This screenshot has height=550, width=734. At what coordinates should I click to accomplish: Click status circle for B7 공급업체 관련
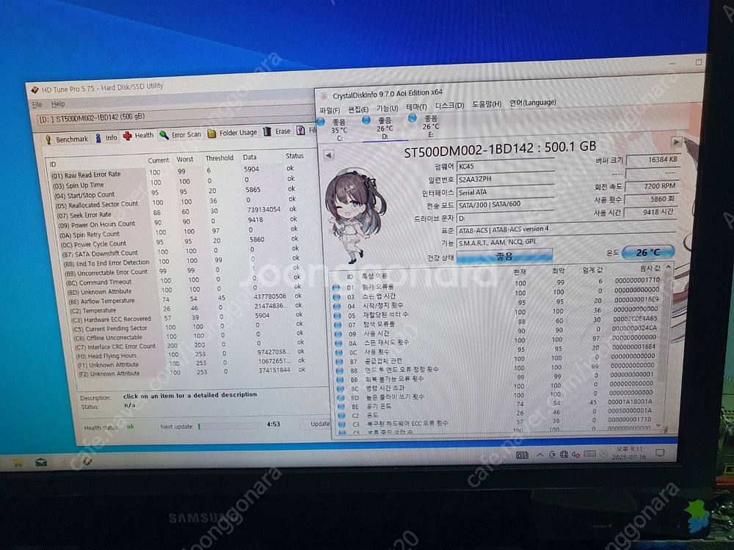tap(339, 362)
